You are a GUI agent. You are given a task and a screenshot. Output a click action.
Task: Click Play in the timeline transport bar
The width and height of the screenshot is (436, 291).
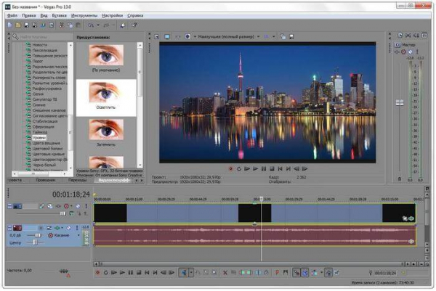[x=122, y=273]
